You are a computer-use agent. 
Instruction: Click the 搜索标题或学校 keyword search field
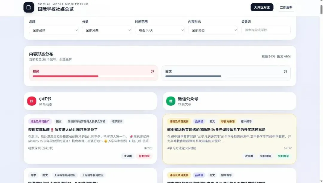(x=266, y=30)
